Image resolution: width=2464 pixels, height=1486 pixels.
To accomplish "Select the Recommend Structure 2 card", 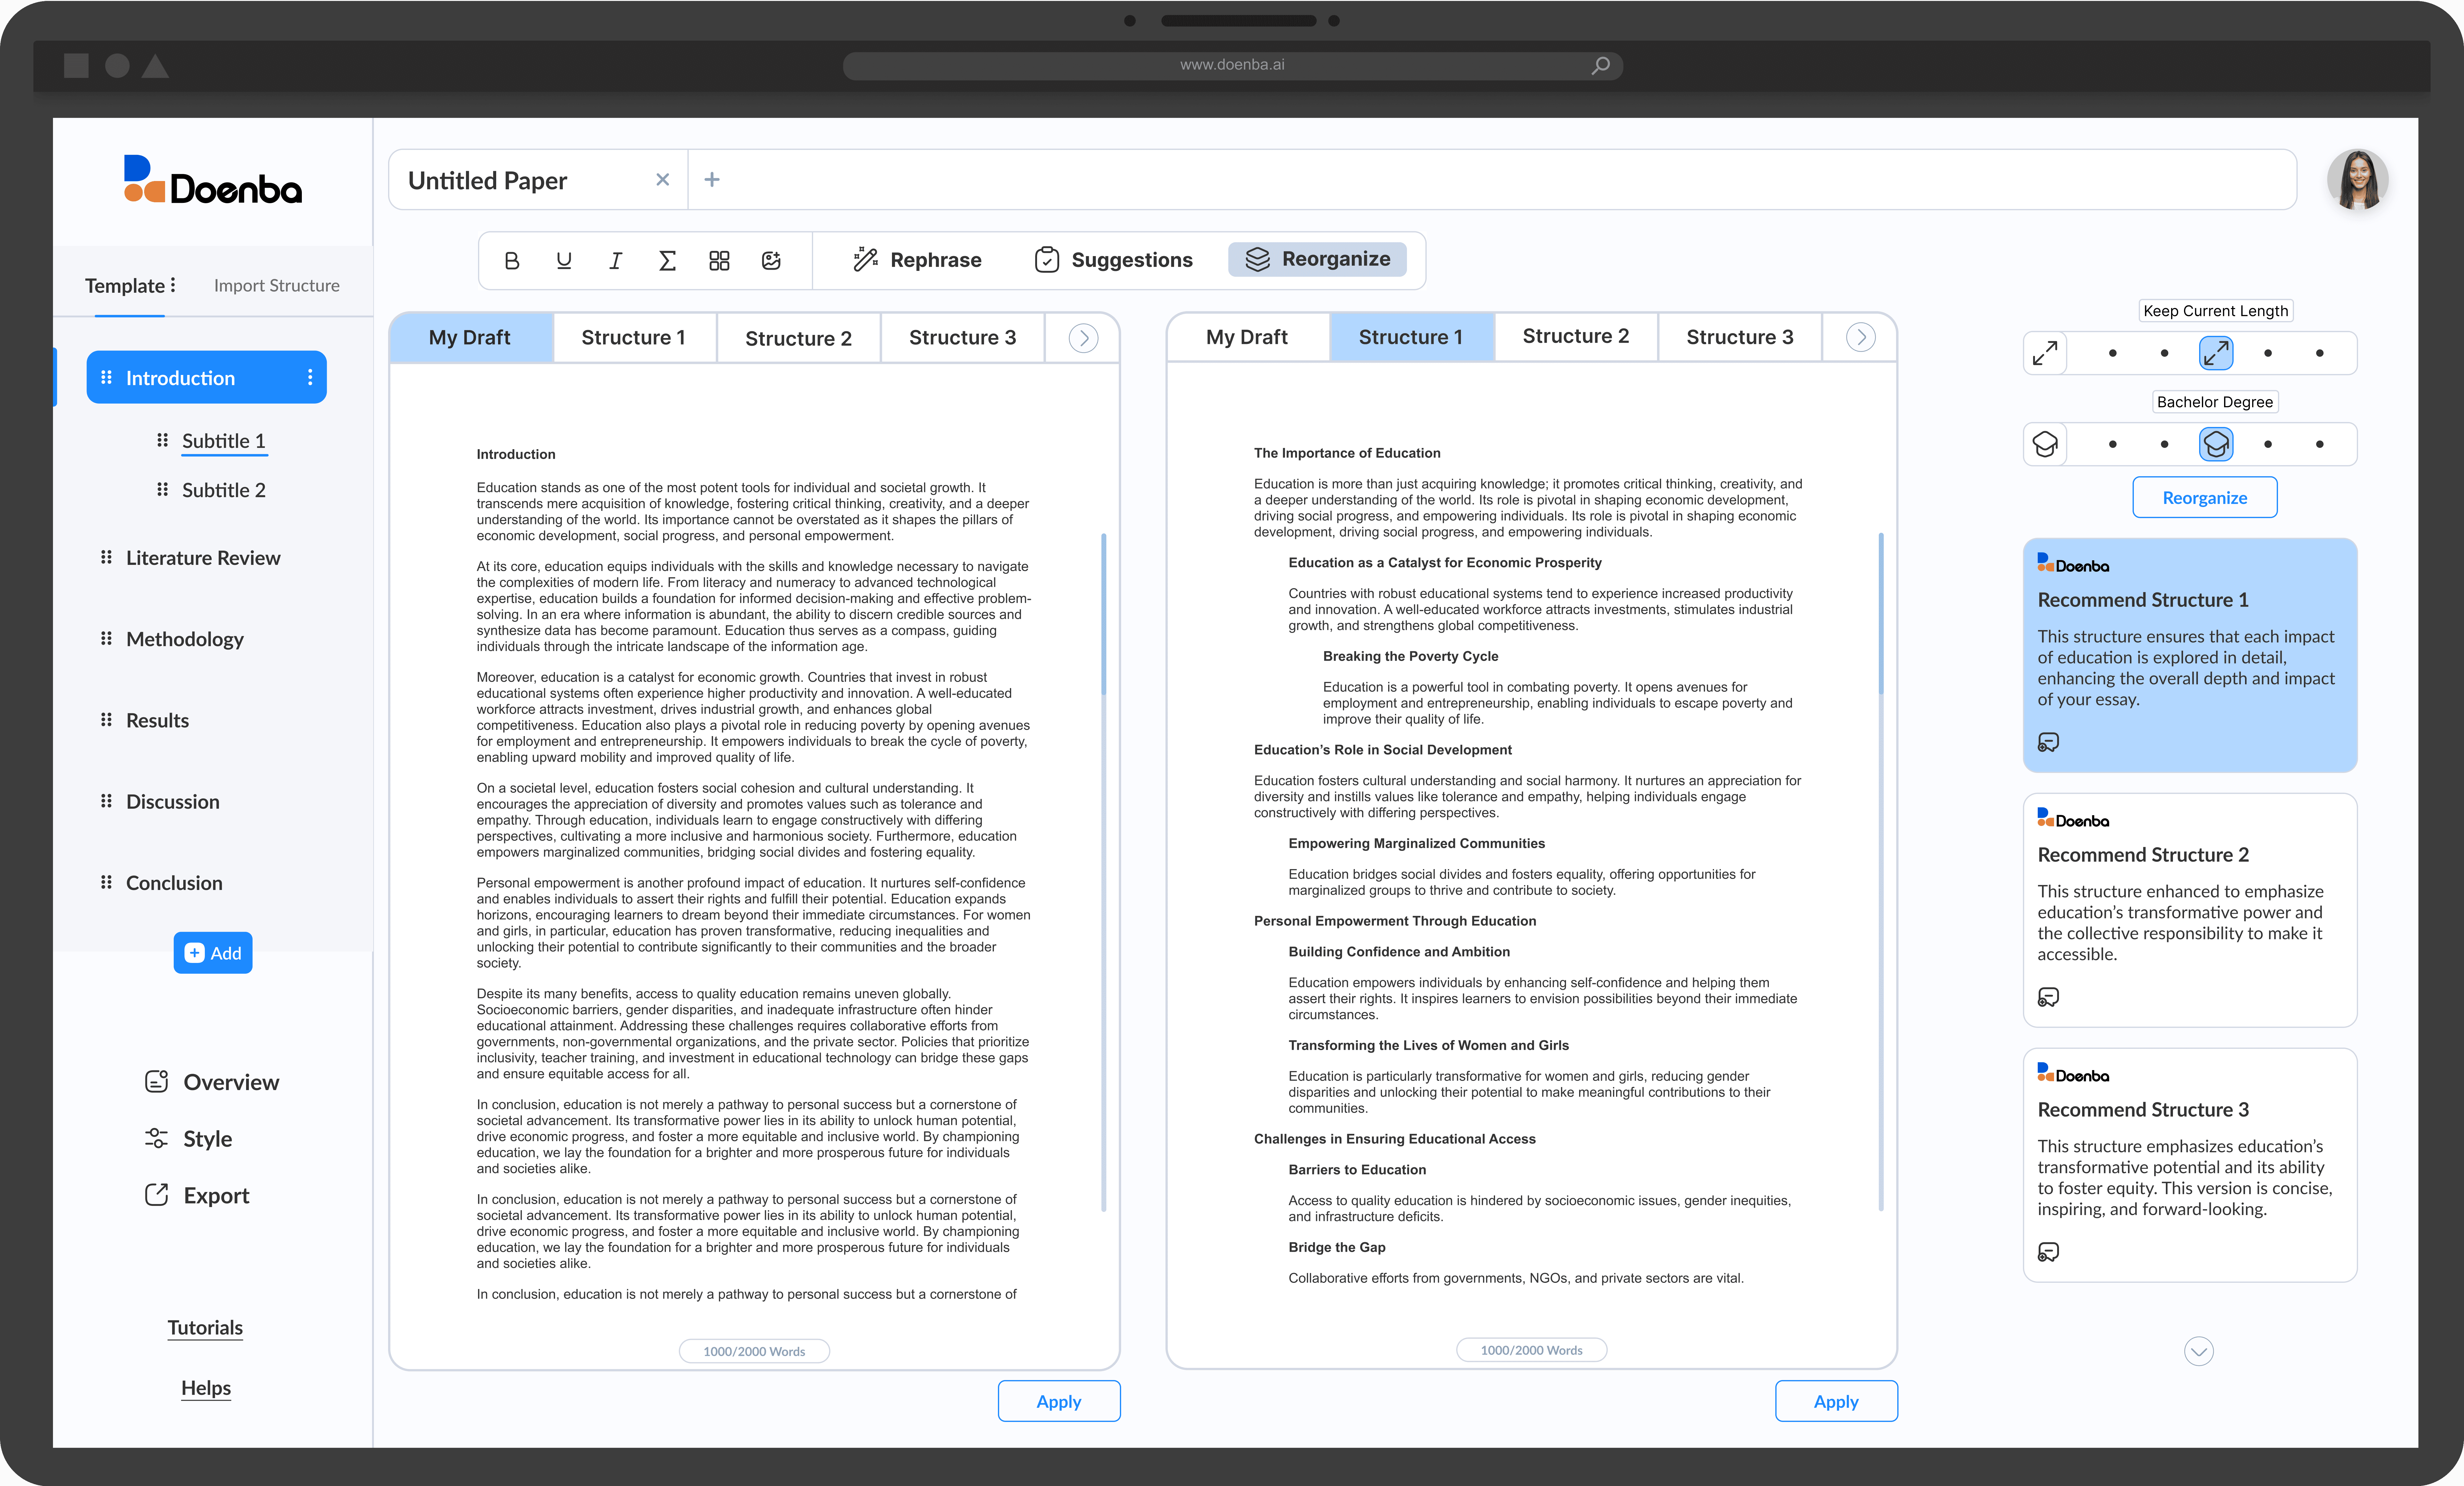I will pos(2190,910).
